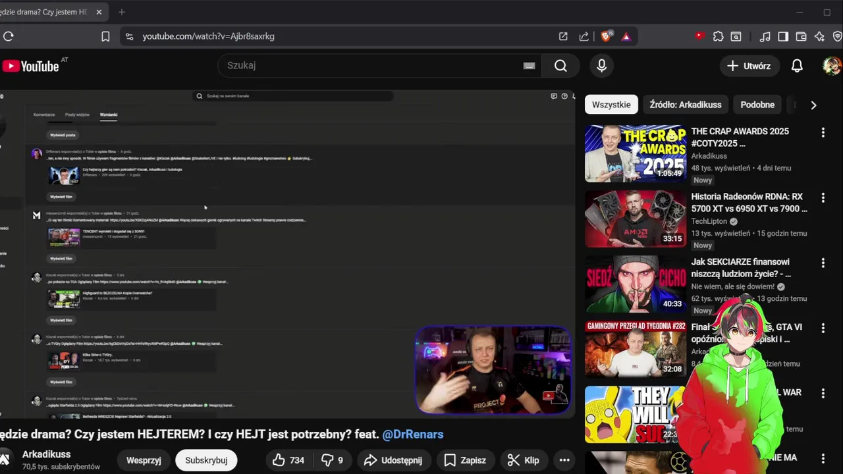Open the Arkadikuss channel below the video
Viewport: 843px width, 474px height.
click(46, 454)
